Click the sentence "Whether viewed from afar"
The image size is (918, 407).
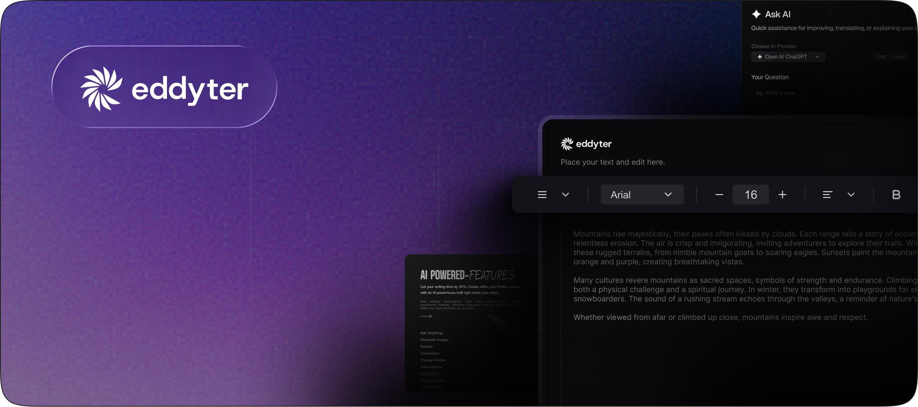point(720,317)
